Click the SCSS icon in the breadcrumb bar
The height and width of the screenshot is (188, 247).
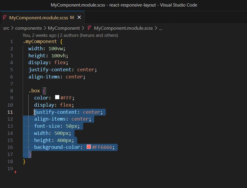coord(89,28)
